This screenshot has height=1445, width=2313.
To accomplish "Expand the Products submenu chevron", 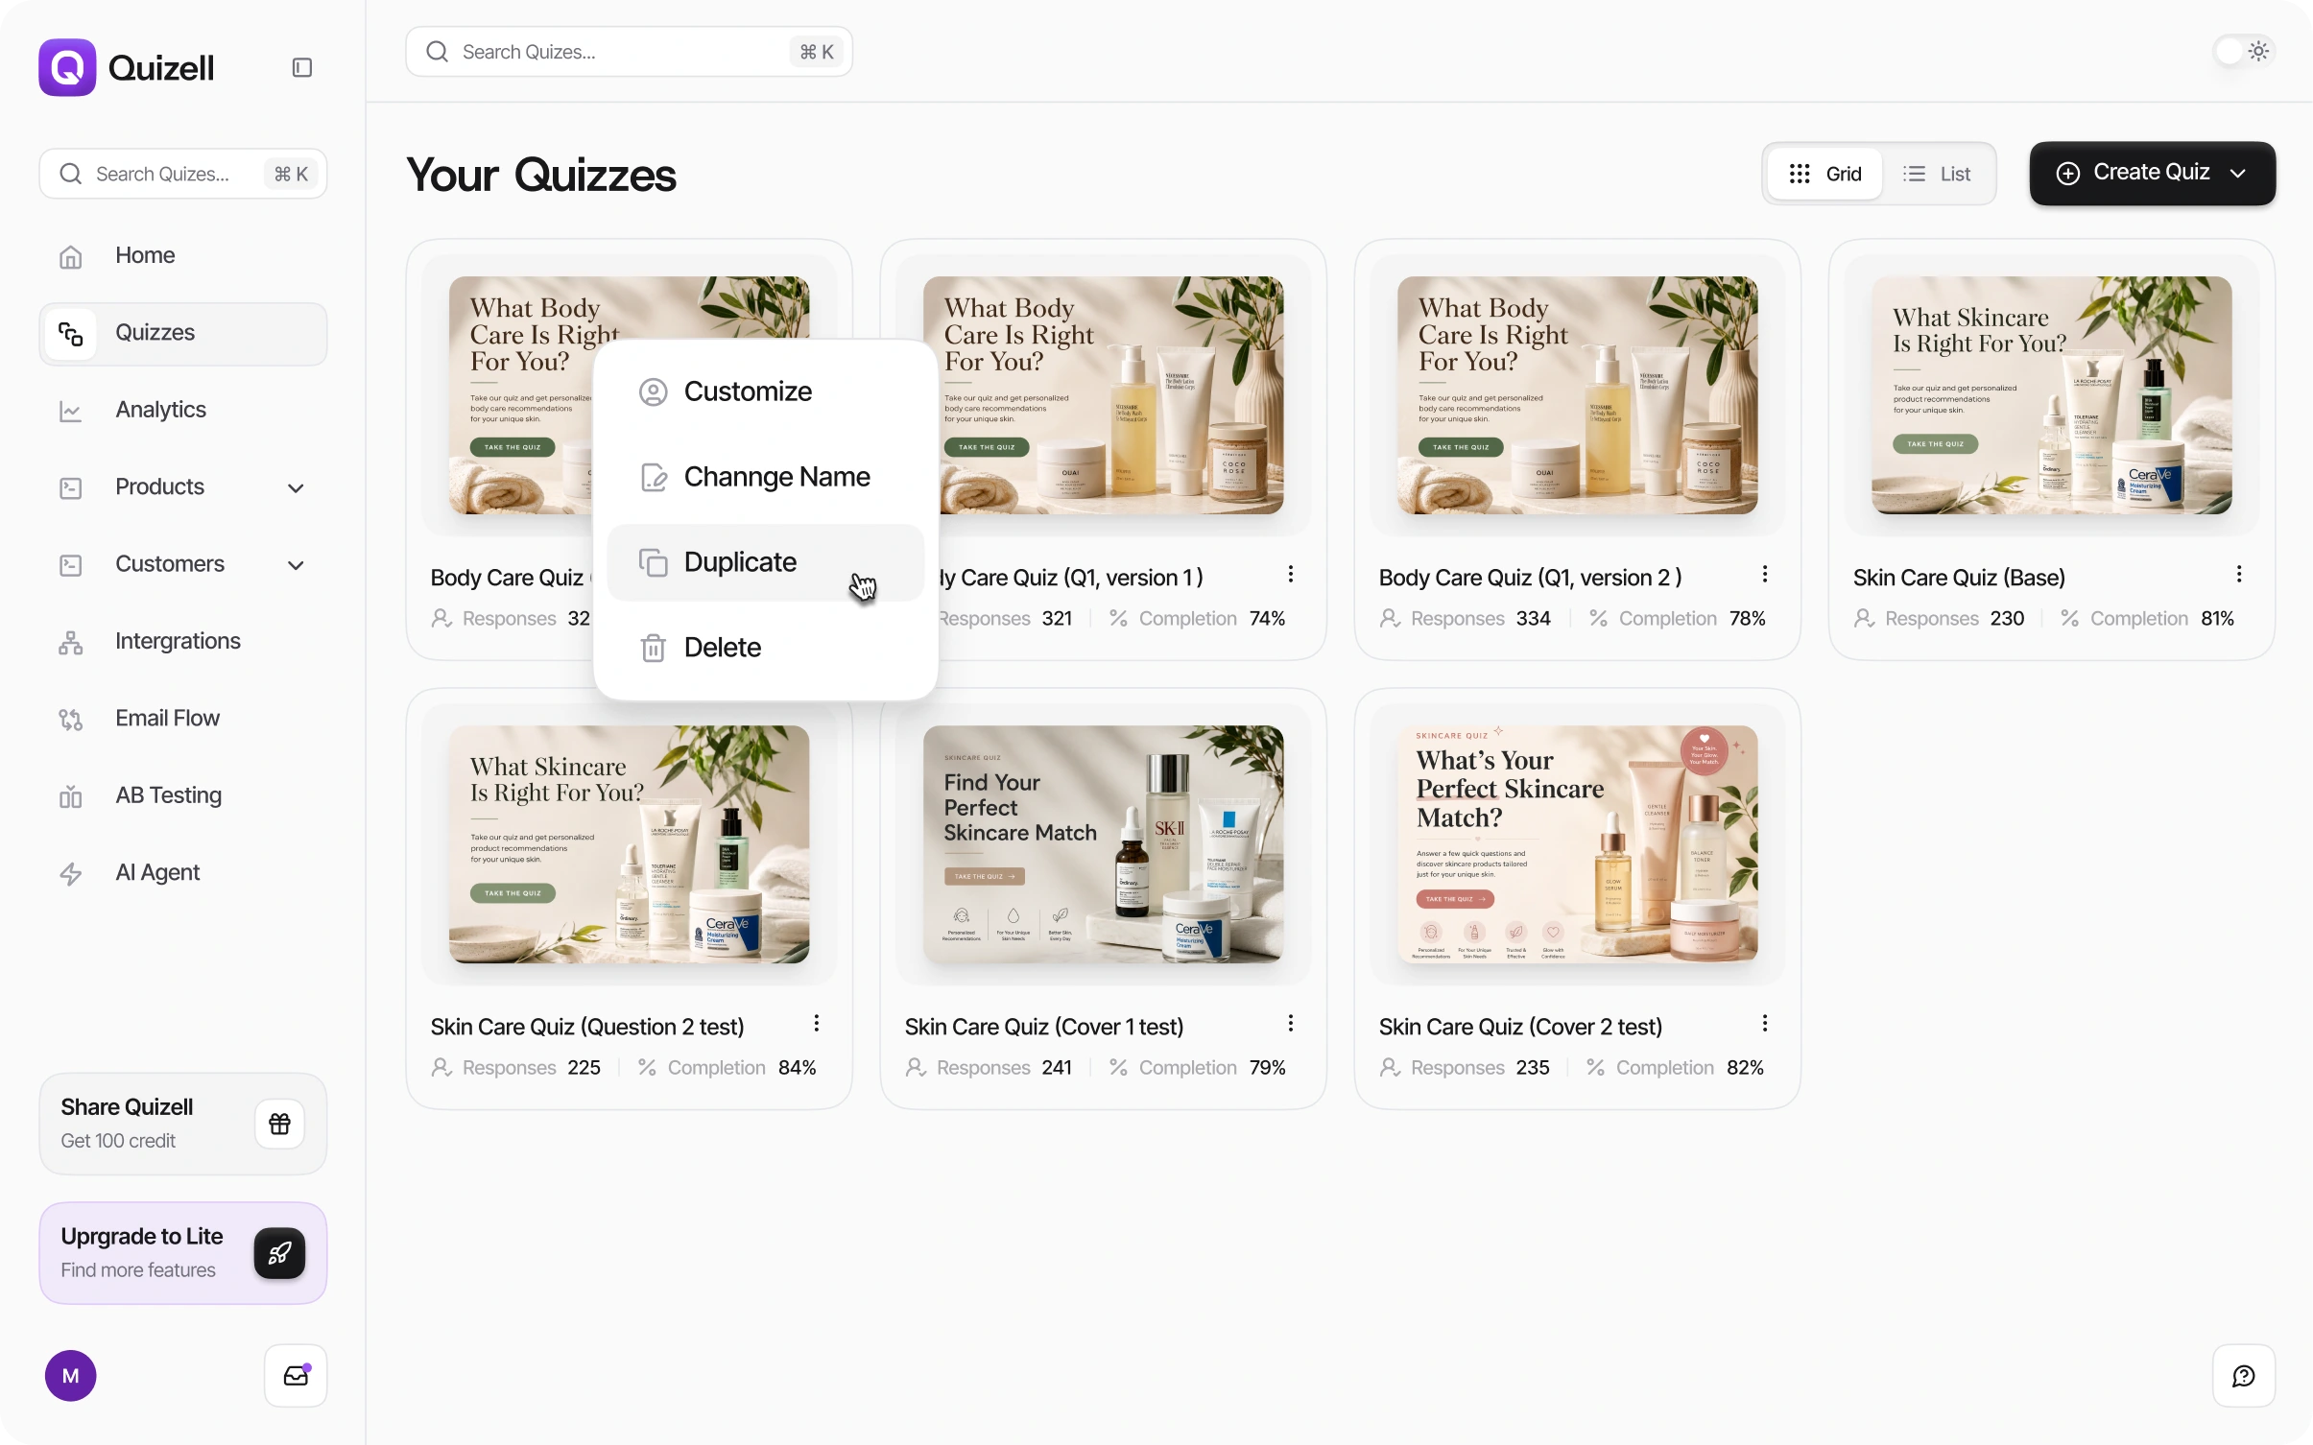I will click(x=296, y=488).
